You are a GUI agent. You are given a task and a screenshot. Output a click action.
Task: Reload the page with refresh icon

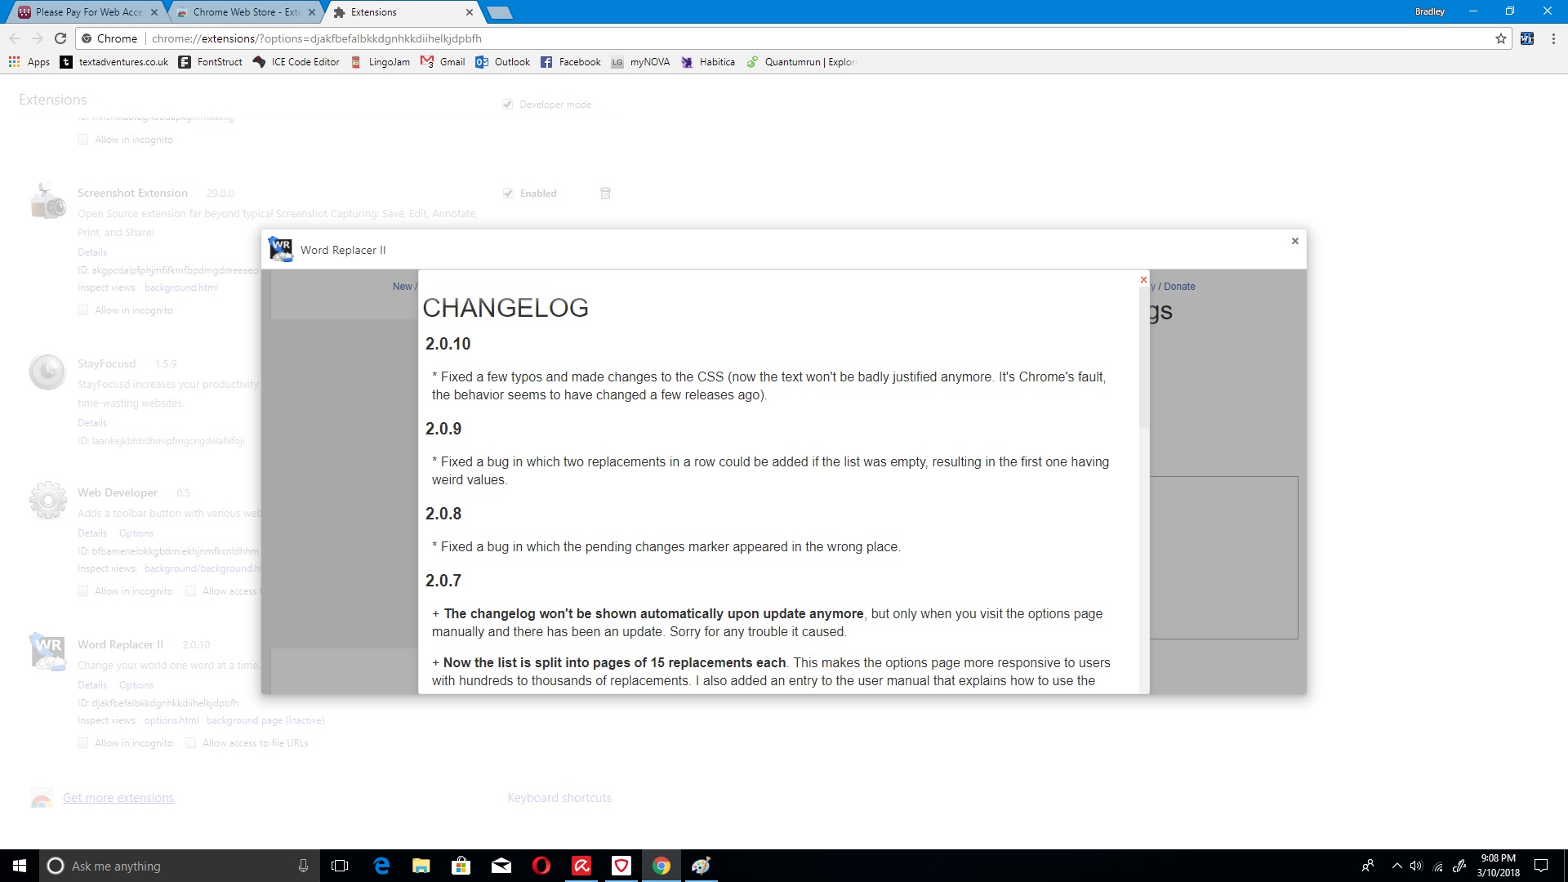[x=60, y=38]
